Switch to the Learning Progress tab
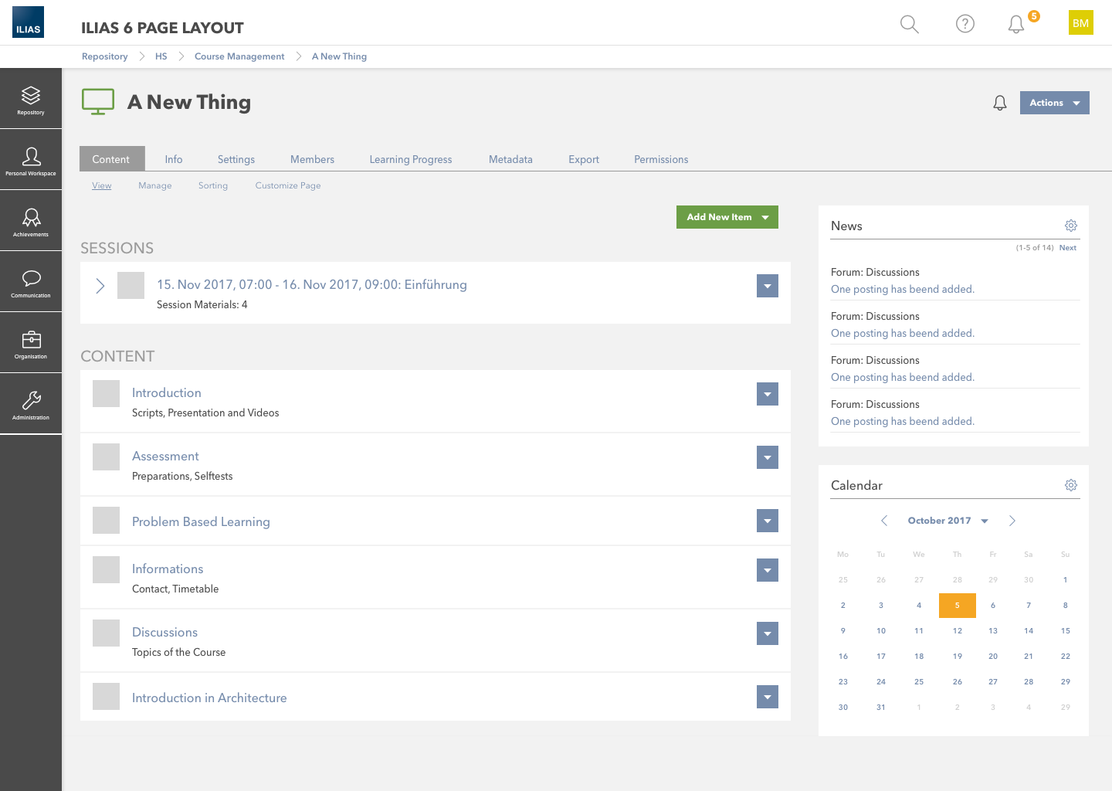The height and width of the screenshot is (791, 1112). coord(410,159)
